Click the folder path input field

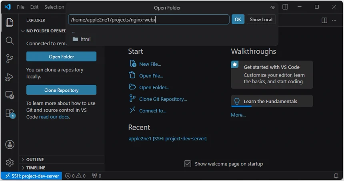(149, 20)
